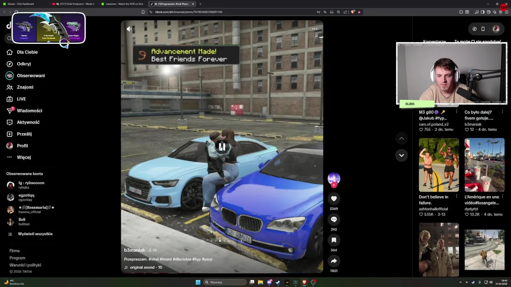This screenshot has width=511, height=287.
Task: Open profile avatar in top right corner
Action: coord(496,29)
